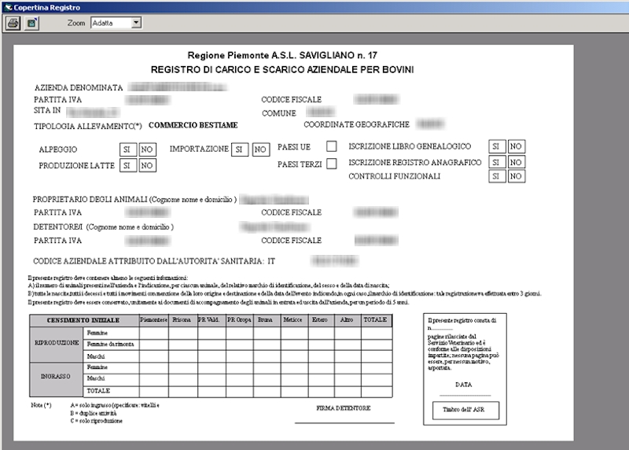Click the 'C = solo riproduzione' note
The image size is (629, 450).
tap(96, 421)
